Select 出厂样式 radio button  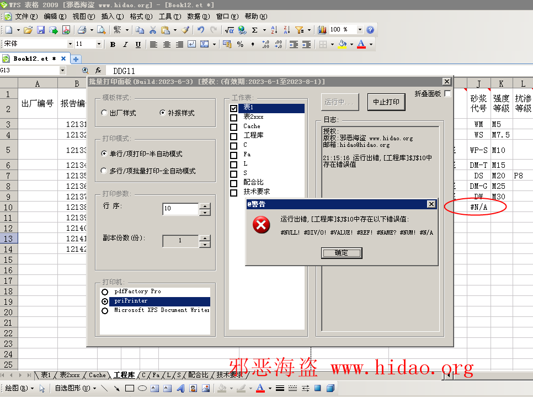point(104,113)
